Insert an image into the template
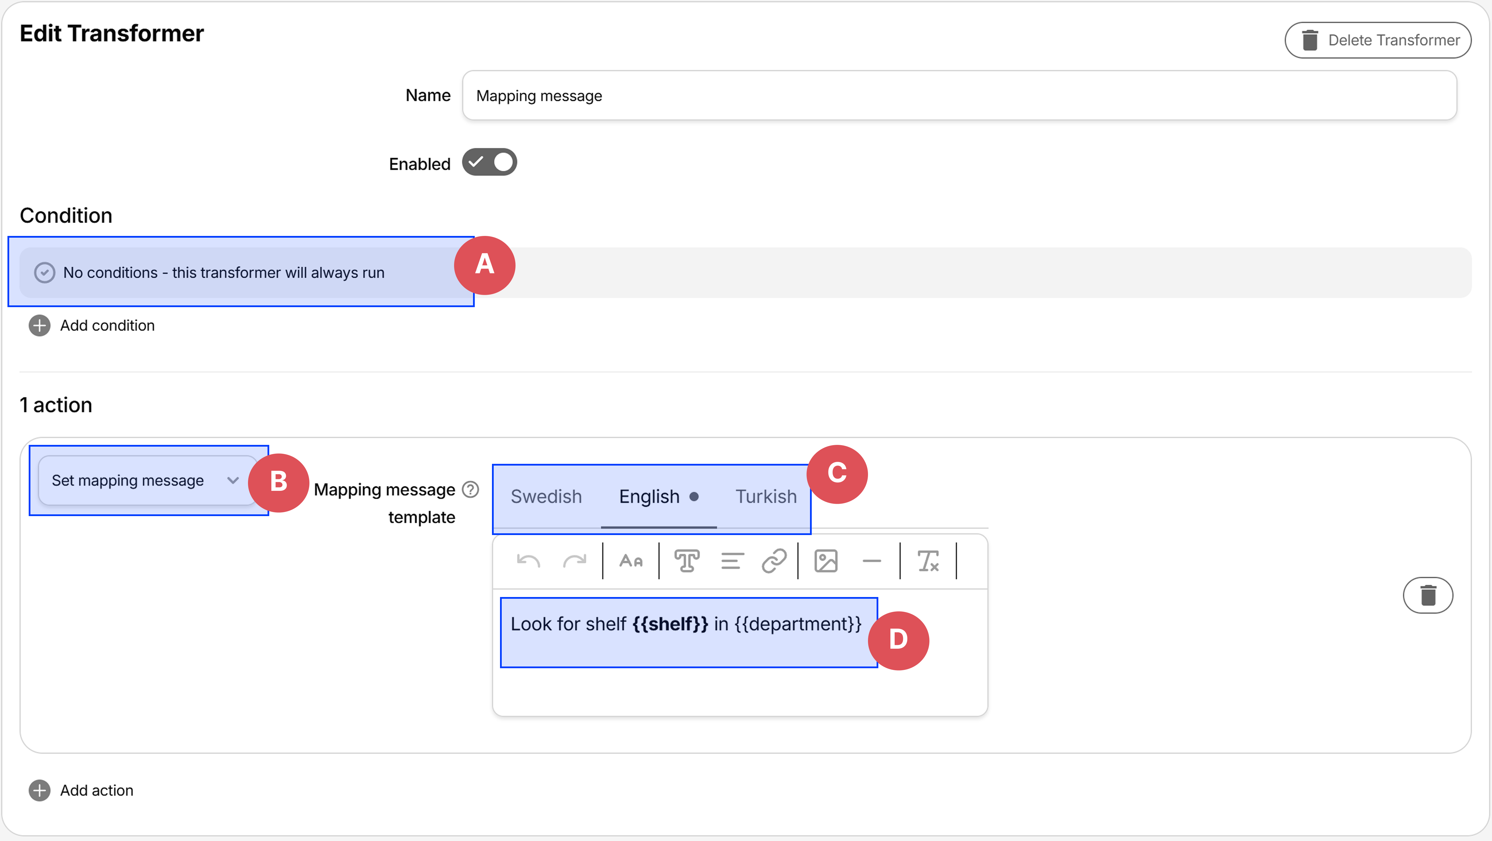 point(826,560)
